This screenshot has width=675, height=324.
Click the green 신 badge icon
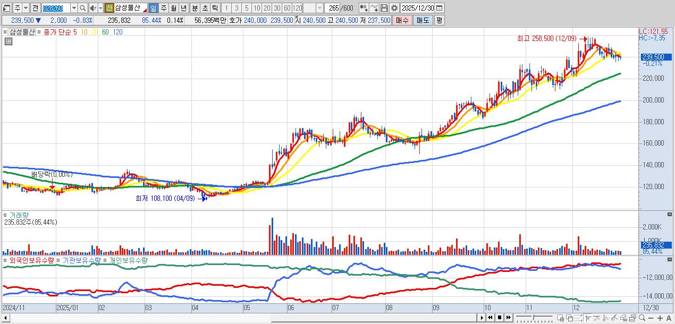click(x=109, y=8)
